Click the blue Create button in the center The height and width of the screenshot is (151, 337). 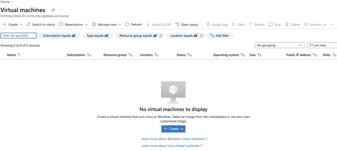[174, 129]
